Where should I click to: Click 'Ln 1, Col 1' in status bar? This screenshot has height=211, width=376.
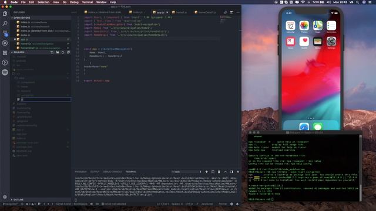coord(163,204)
